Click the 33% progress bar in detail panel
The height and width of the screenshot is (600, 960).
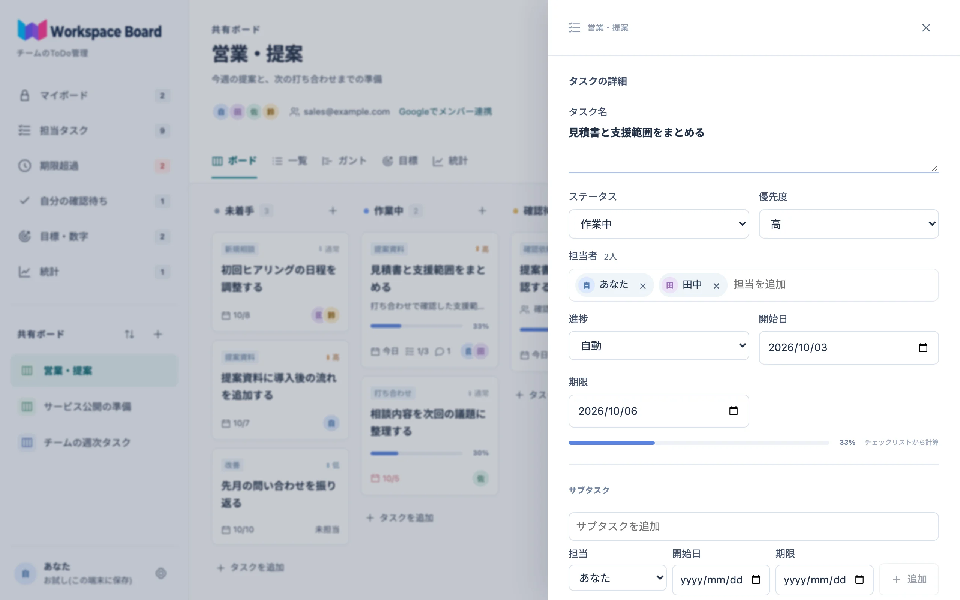699,442
